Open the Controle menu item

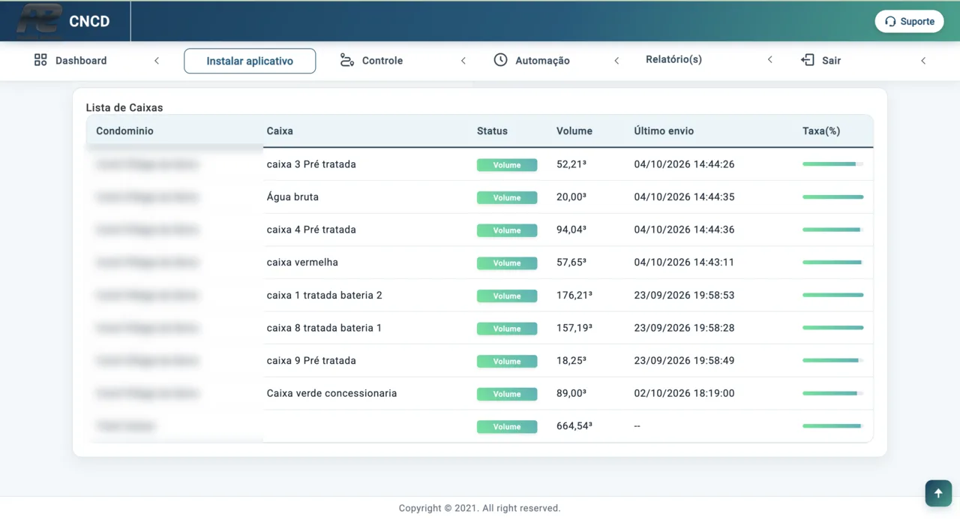[382, 60]
